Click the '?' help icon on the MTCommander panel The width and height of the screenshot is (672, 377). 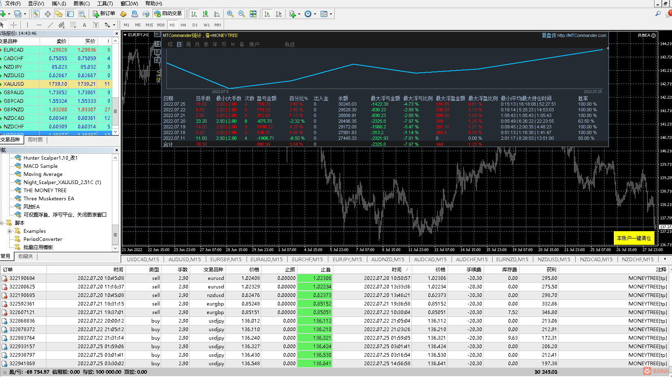[157, 52]
